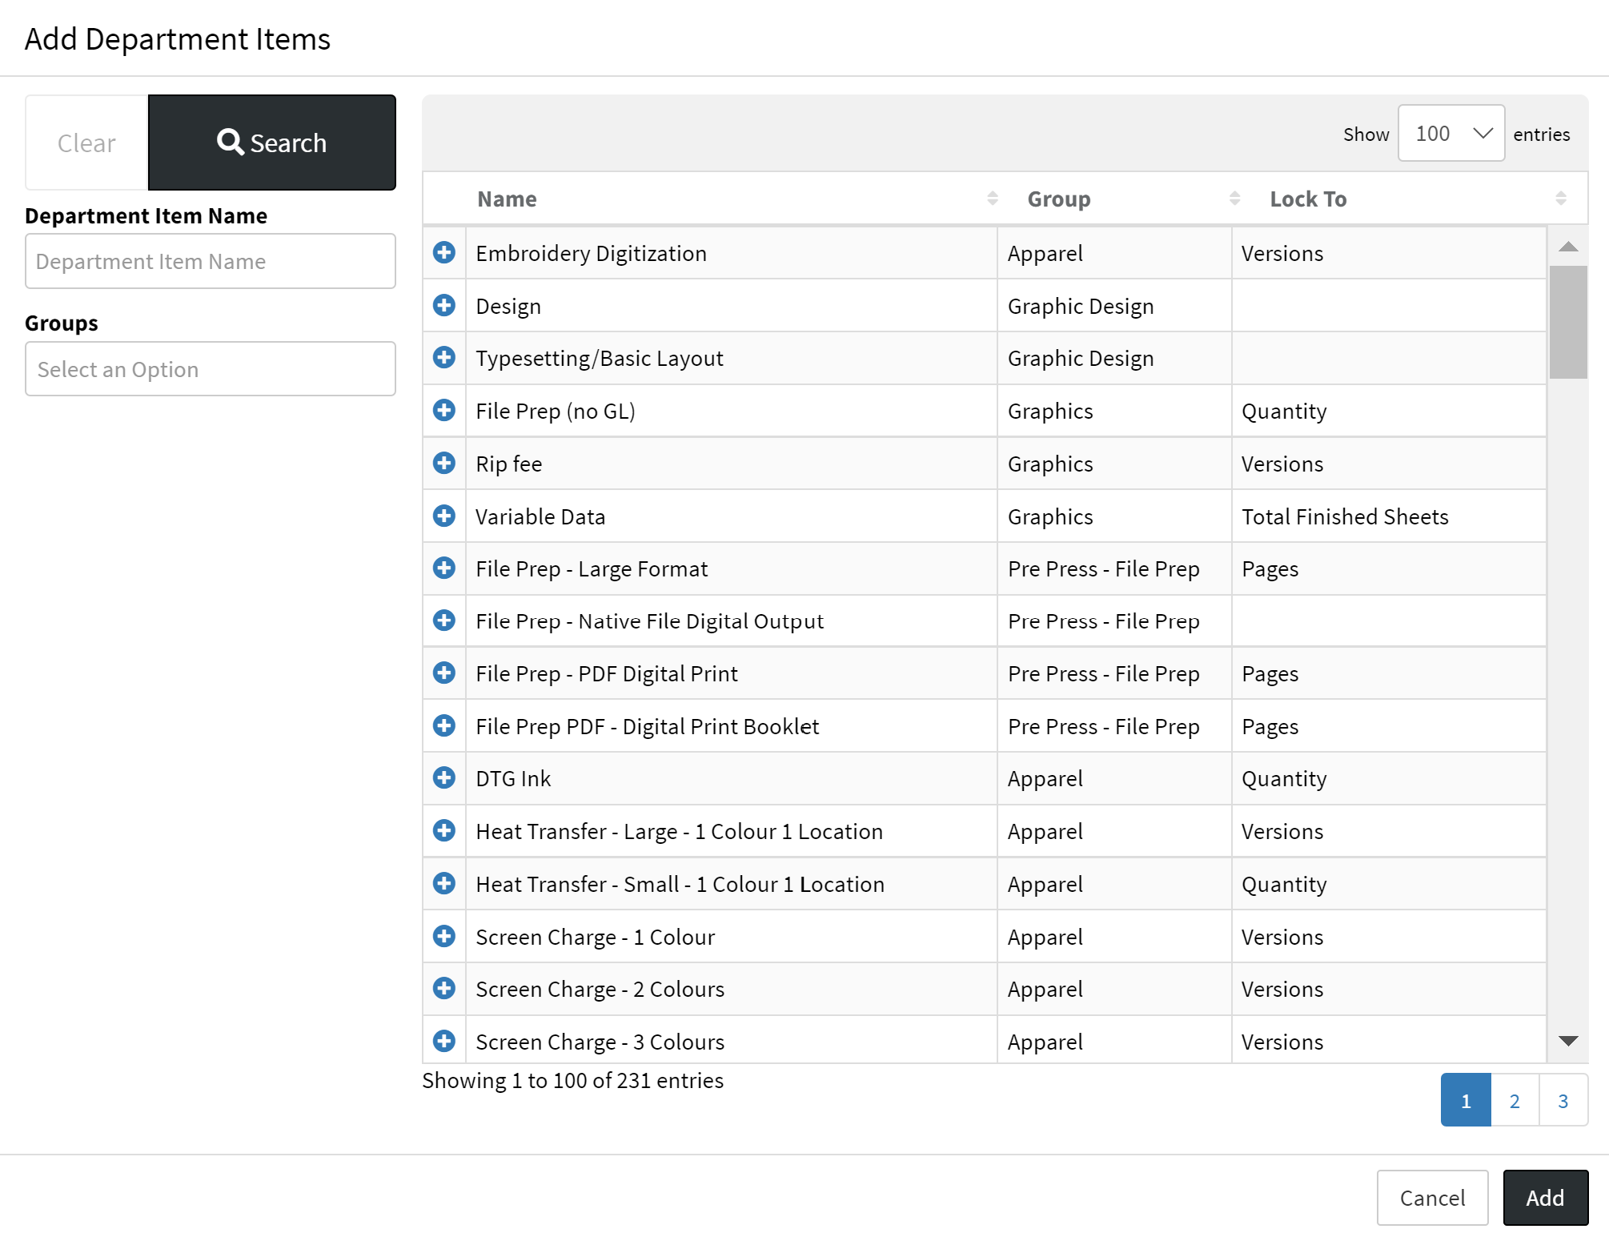Screen dimensions: 1609x1237
Task: Go to page 2 of results
Action: point(1515,1101)
